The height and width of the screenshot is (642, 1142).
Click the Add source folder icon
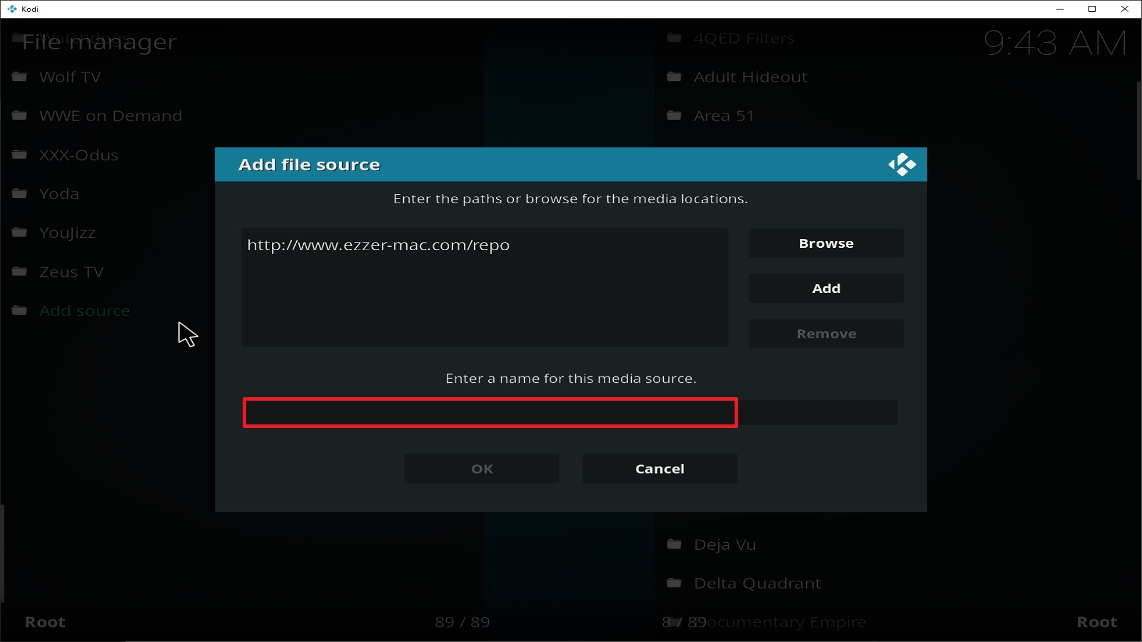click(20, 310)
